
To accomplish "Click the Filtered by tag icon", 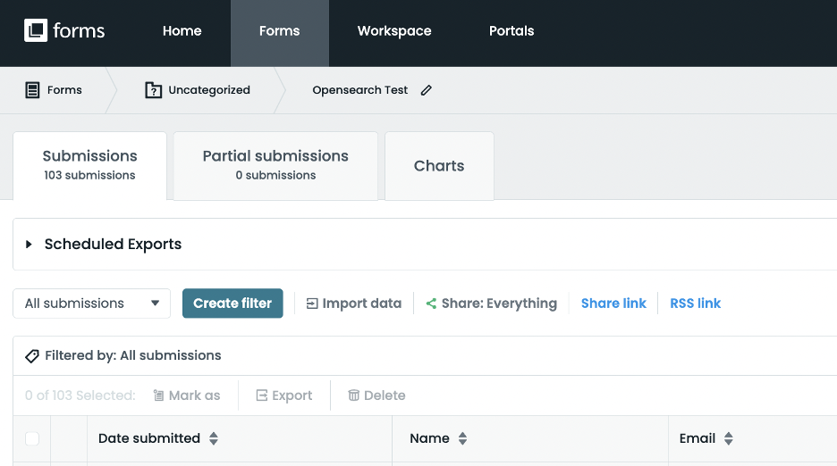I will 32,355.
